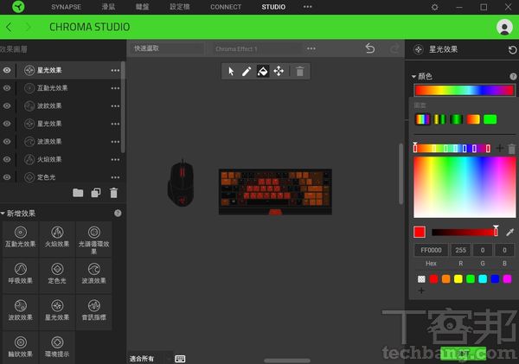The image size is (519, 364).
Task: Open help for 新增效果 section
Action: tap(118, 214)
